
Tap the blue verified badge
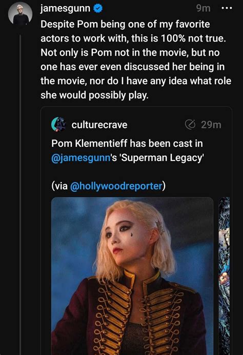[98, 9]
